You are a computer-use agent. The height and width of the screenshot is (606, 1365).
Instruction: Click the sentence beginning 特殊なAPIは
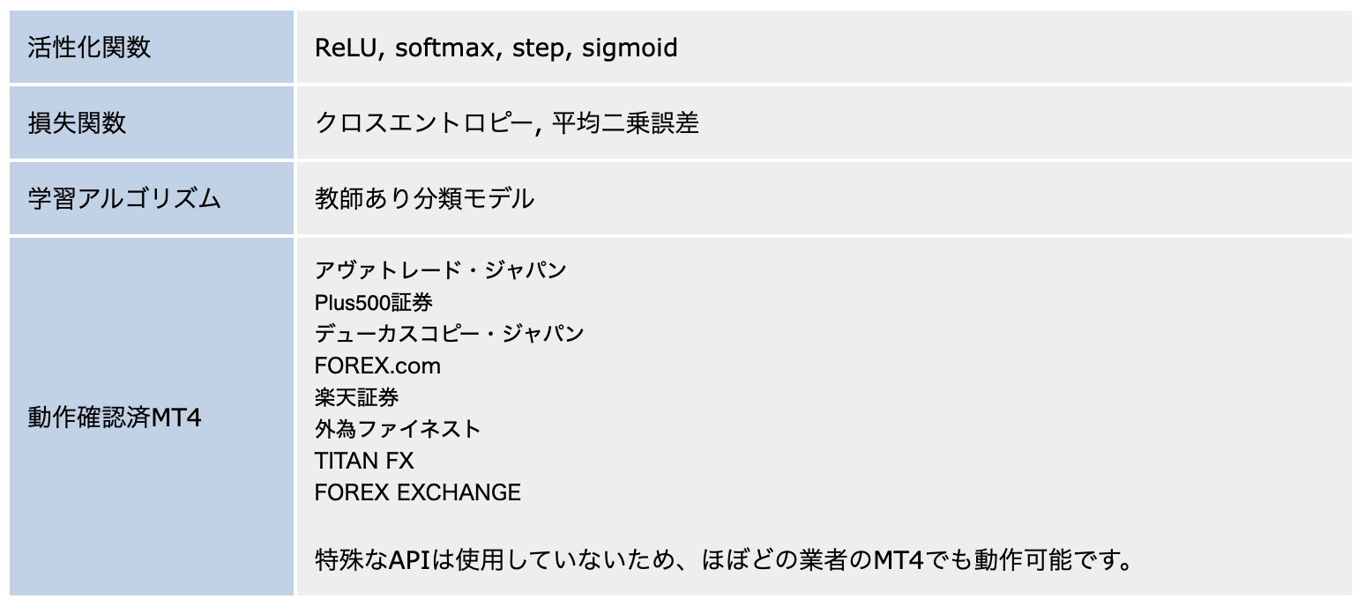coord(723,559)
